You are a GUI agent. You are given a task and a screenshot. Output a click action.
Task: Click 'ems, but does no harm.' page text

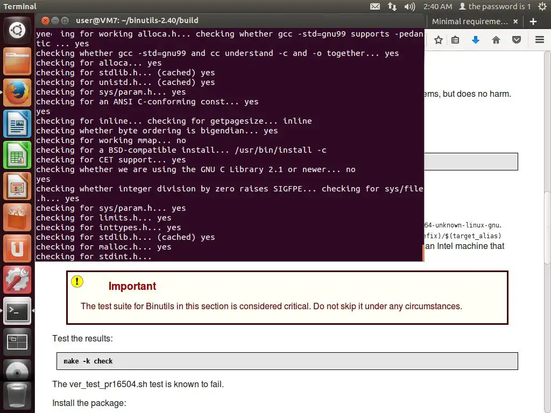(x=468, y=94)
